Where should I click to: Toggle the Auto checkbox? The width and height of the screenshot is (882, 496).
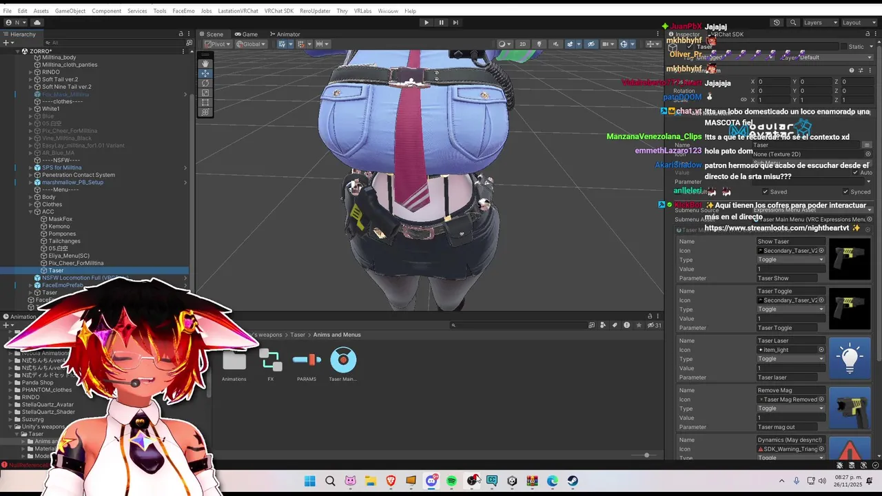tap(855, 173)
